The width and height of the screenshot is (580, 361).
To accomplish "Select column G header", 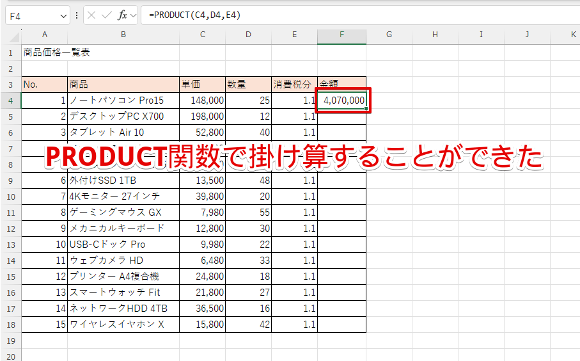I will pyautogui.click(x=389, y=35).
